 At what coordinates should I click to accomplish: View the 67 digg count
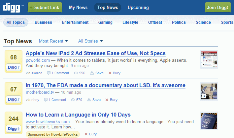pyautogui.click(x=14, y=89)
